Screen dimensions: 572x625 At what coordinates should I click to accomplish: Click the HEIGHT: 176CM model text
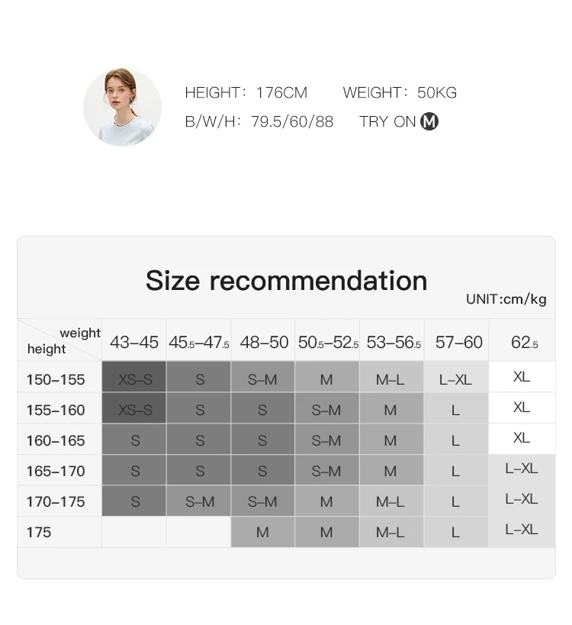246,93
